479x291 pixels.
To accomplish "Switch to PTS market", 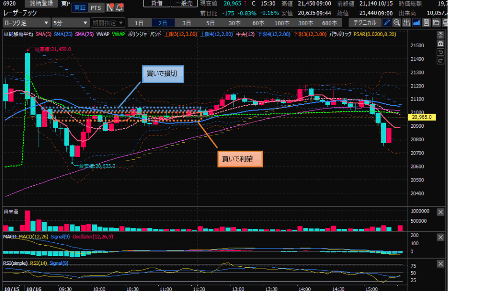I will (96, 7).
